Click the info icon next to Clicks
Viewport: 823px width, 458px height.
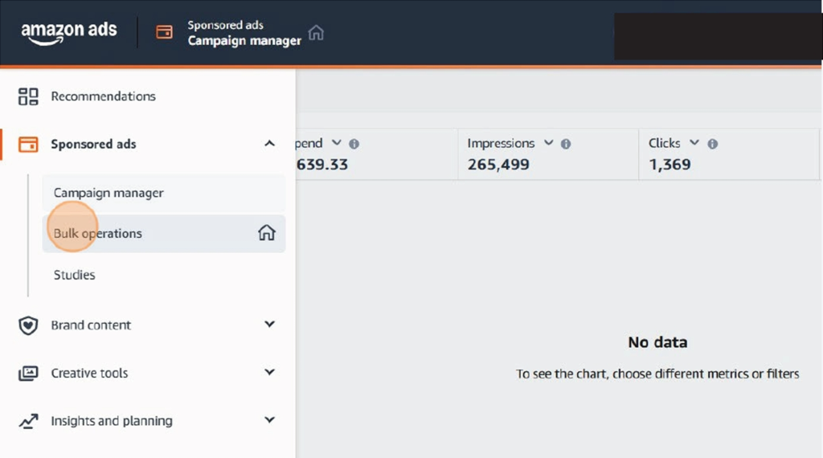[712, 144]
